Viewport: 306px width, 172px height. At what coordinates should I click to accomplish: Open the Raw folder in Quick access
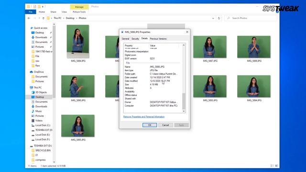37,65
